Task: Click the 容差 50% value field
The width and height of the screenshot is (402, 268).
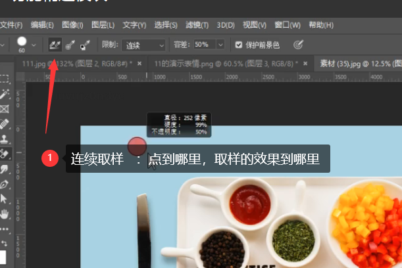Action: (x=205, y=45)
